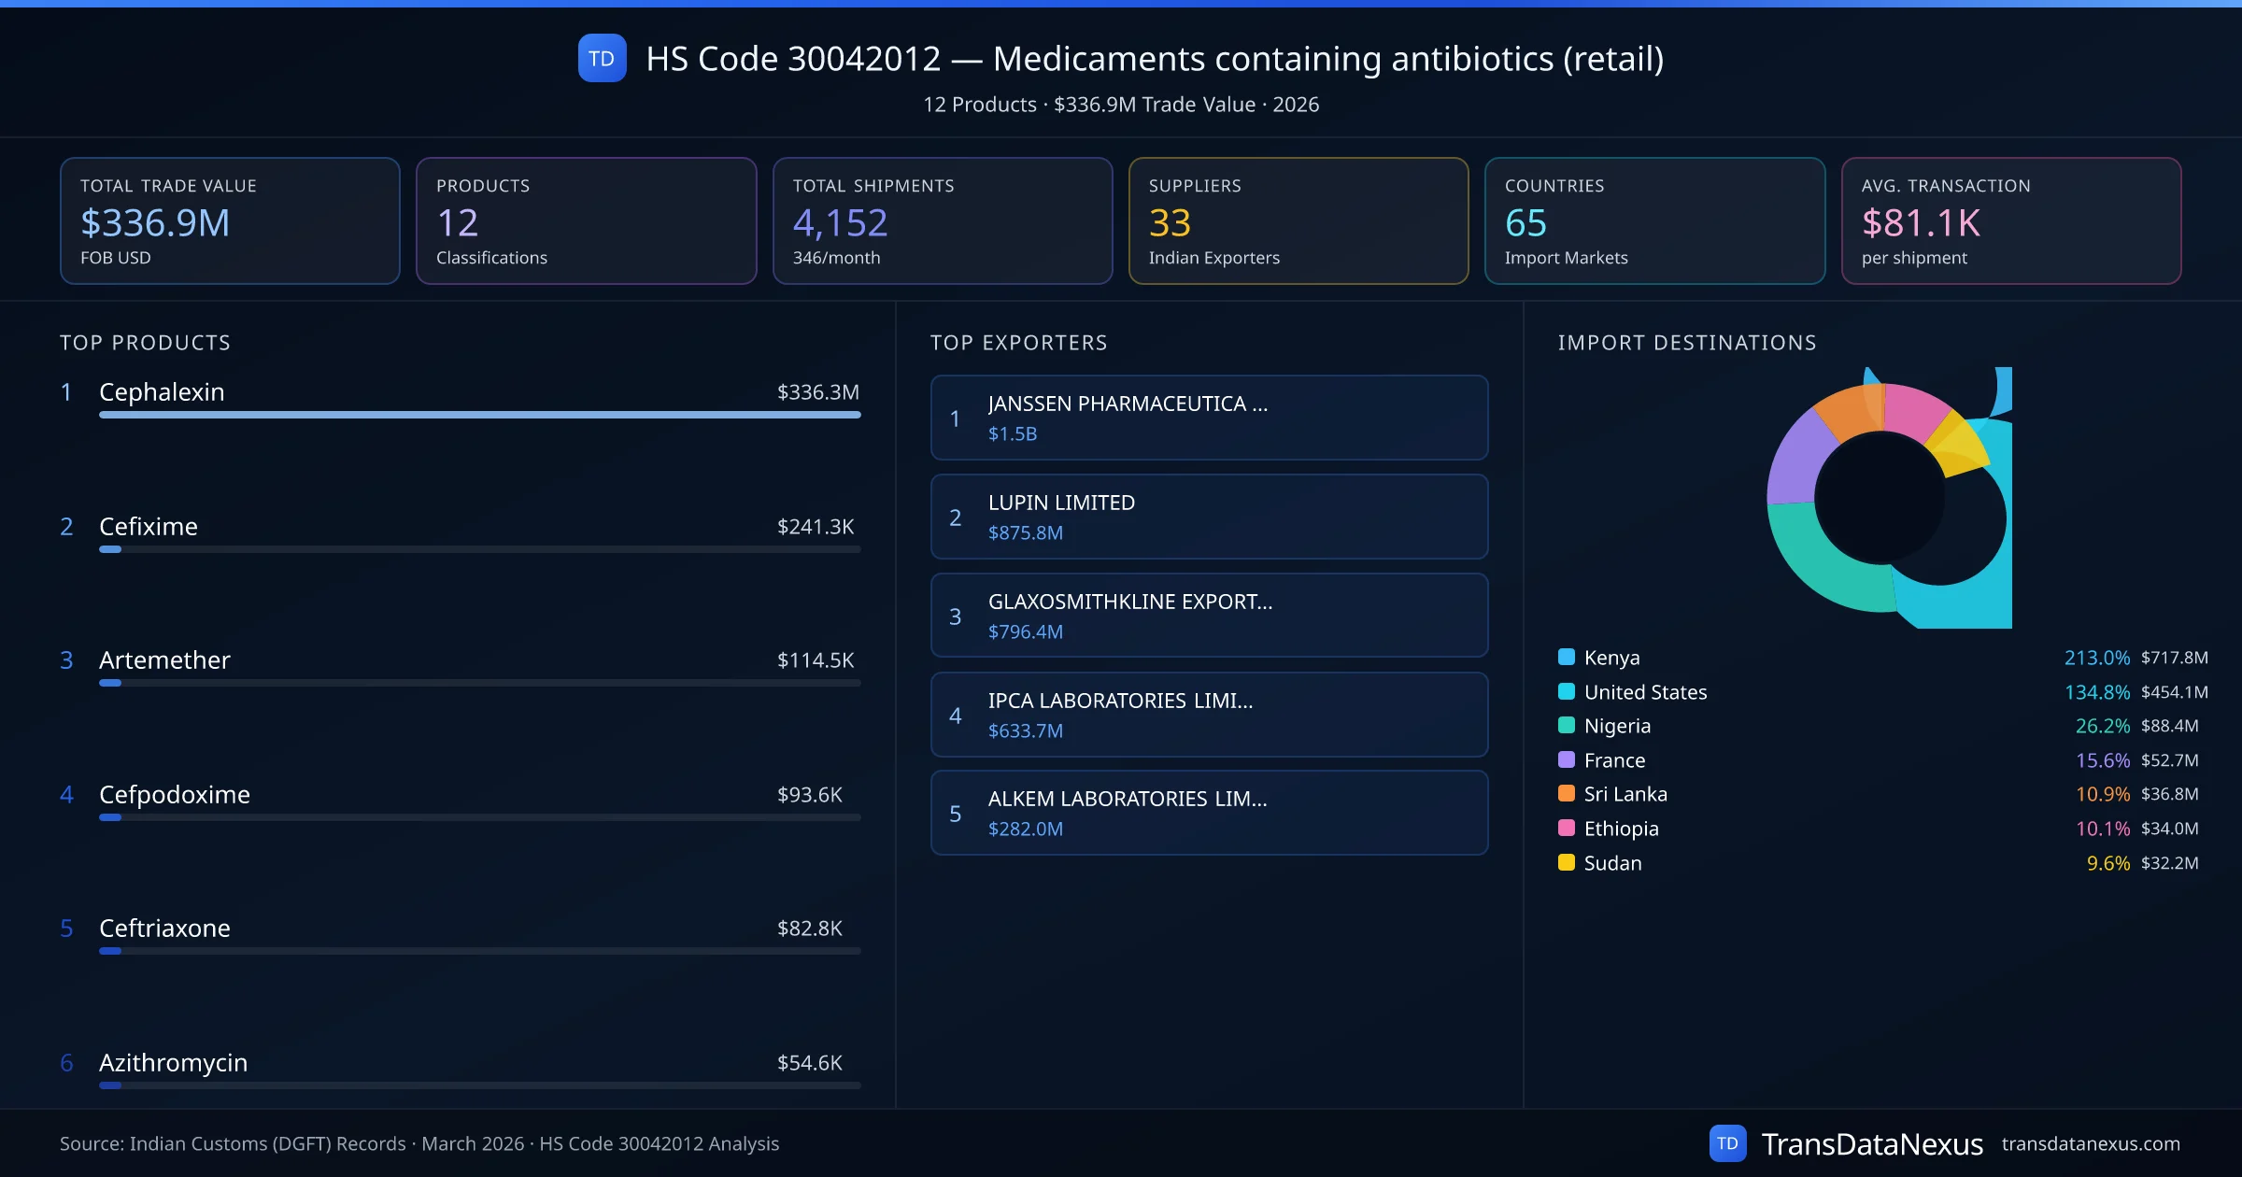Select the LUPIN LIMITED exporter card
The width and height of the screenshot is (2242, 1177).
point(1208,517)
